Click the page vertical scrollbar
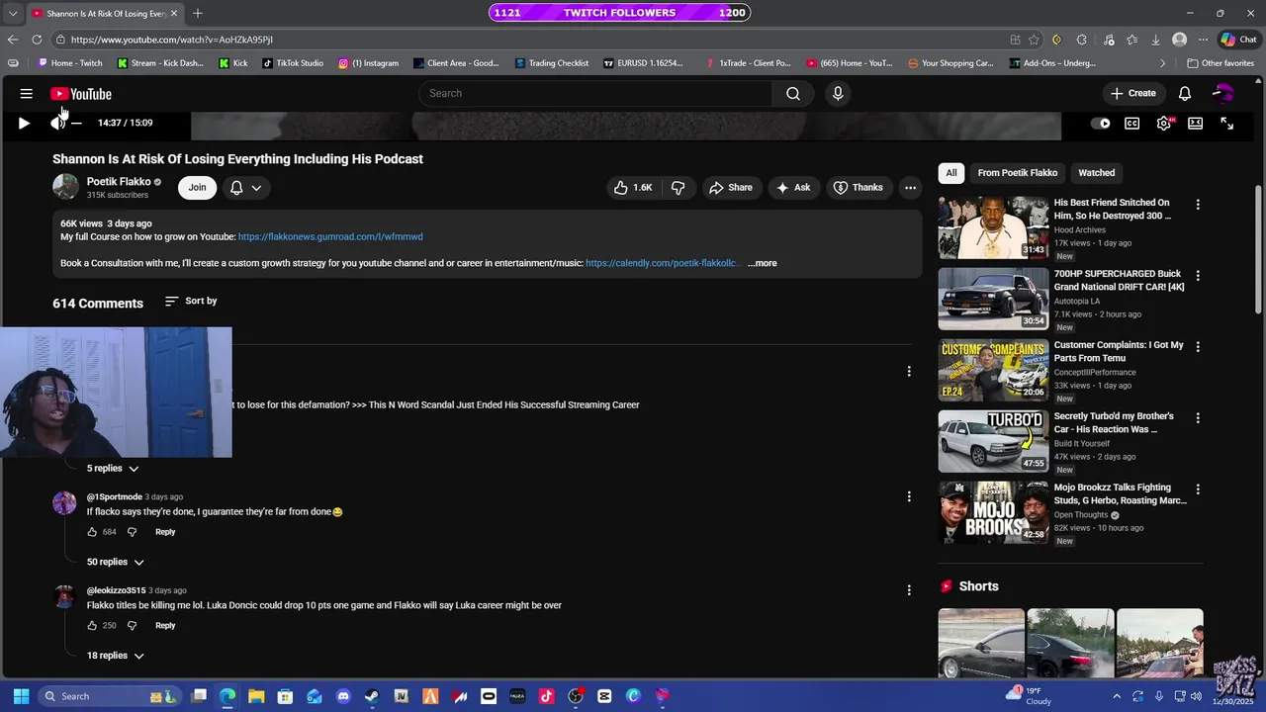The width and height of the screenshot is (1266, 712). [1258, 249]
